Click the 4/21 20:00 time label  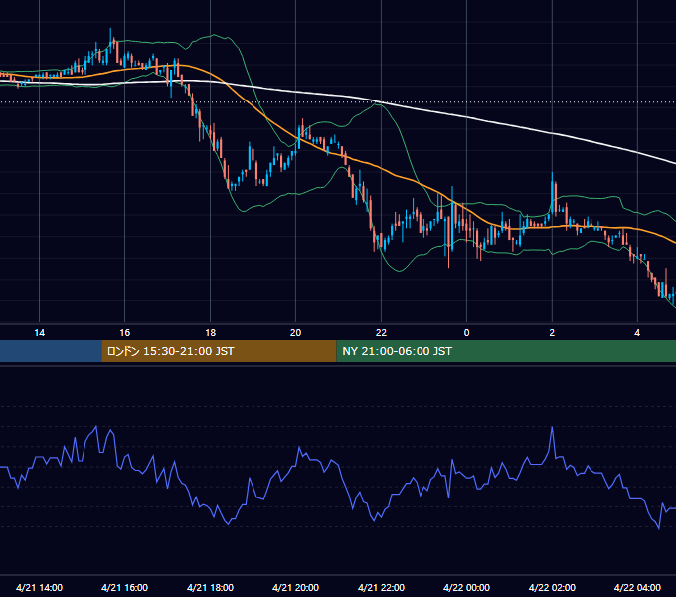coord(295,587)
